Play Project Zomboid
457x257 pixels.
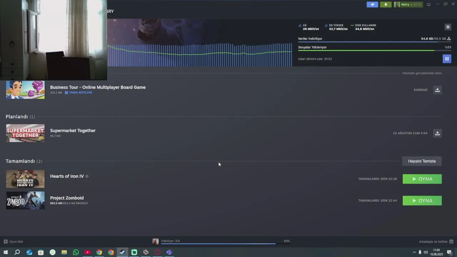coord(422,201)
